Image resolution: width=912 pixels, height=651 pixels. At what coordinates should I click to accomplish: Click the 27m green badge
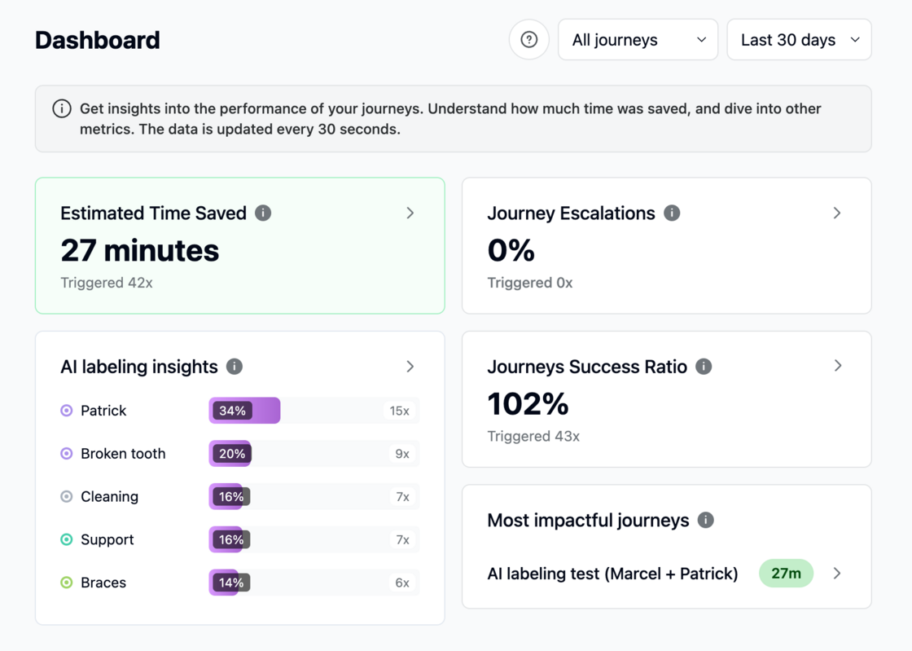tap(786, 574)
